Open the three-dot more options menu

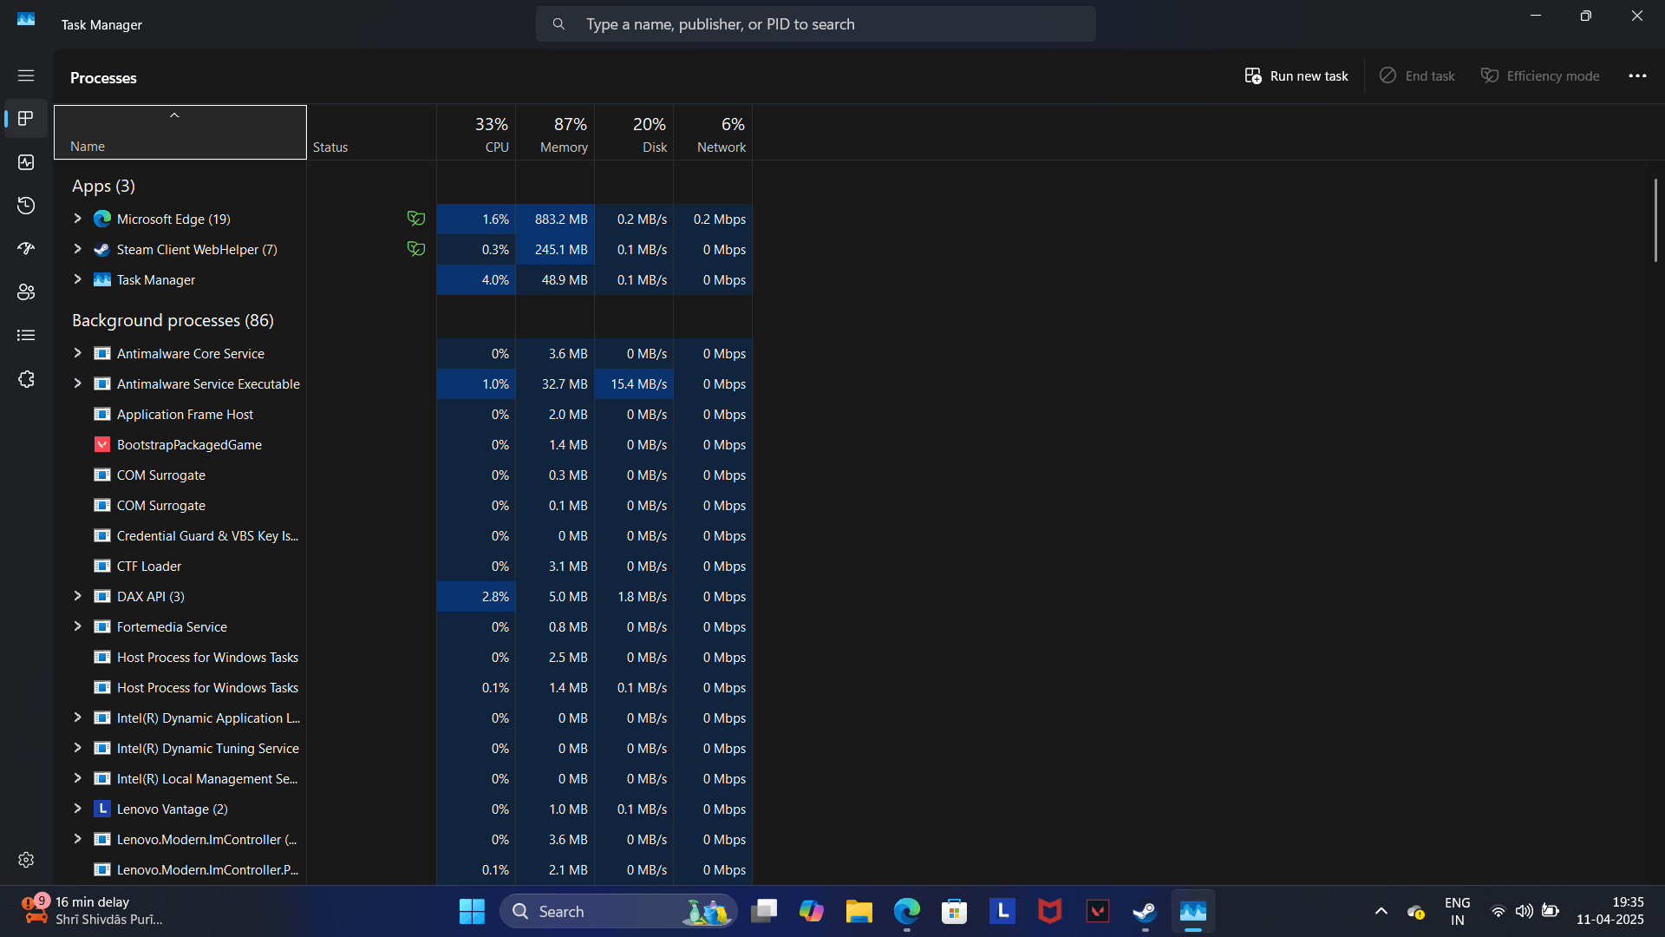coord(1637,76)
